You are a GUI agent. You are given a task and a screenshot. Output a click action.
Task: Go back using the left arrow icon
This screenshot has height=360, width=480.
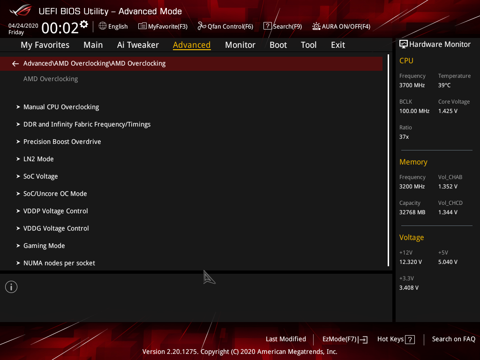click(x=15, y=63)
